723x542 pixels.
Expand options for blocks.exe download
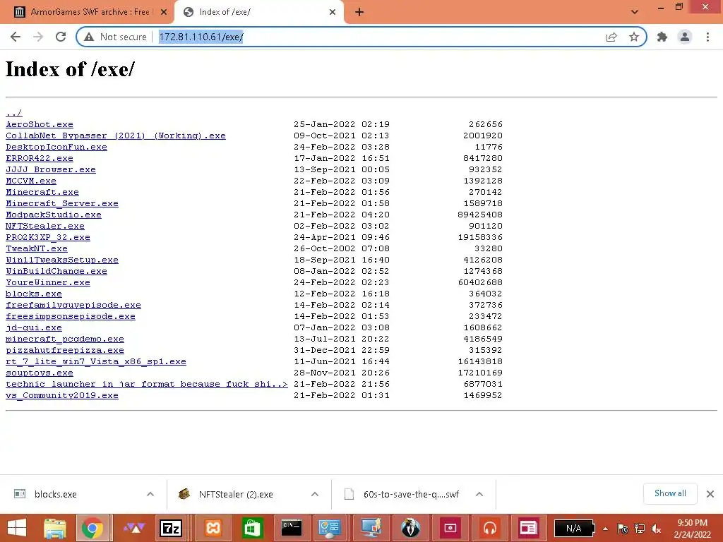click(150, 494)
